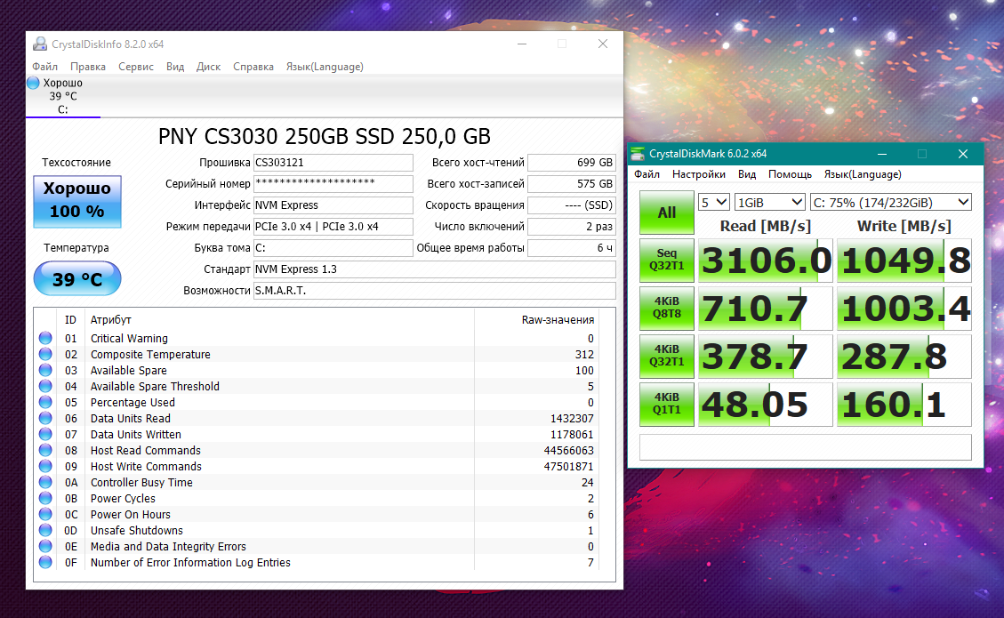Image resolution: width=1004 pixels, height=618 pixels.
Task: Run the 4KiB Q32T1 benchmark
Action: pos(667,357)
